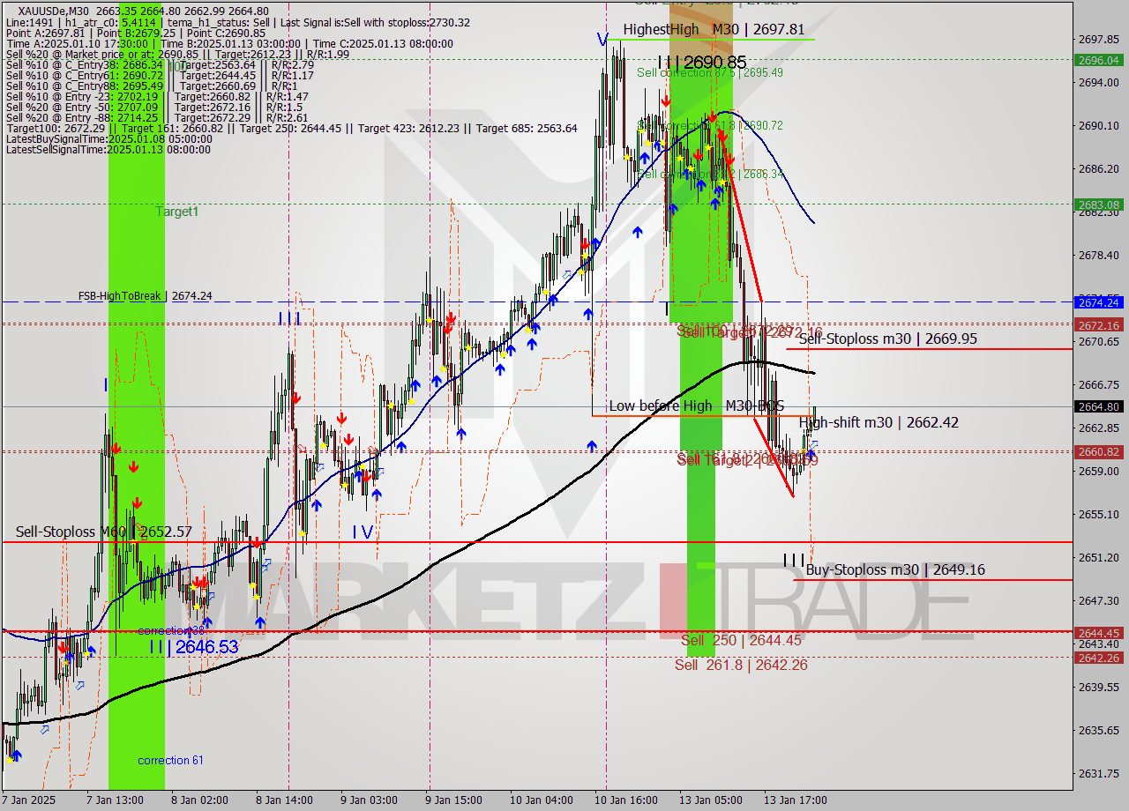The image size is (1129, 811).
Task: Select the red 2644.45 price tag
Action: [x=1099, y=633]
